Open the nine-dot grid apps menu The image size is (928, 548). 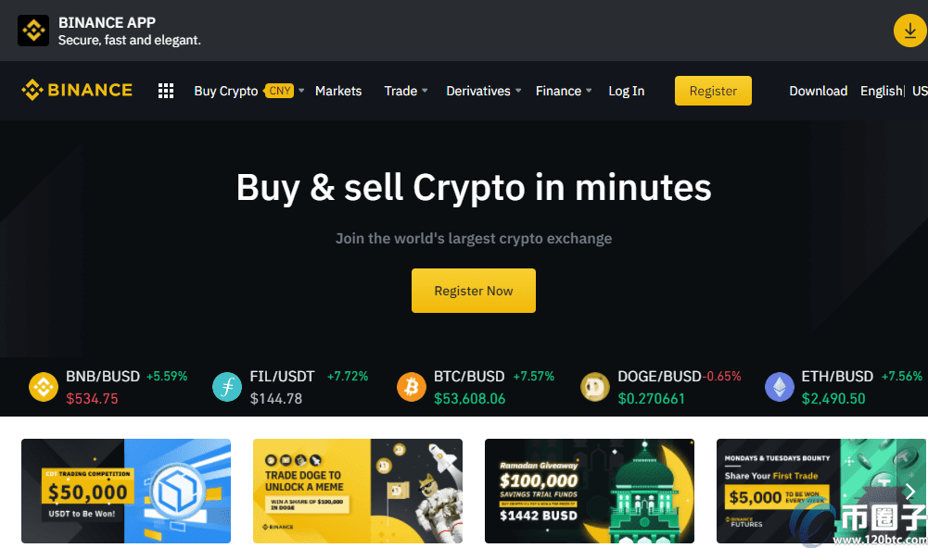[x=166, y=91]
